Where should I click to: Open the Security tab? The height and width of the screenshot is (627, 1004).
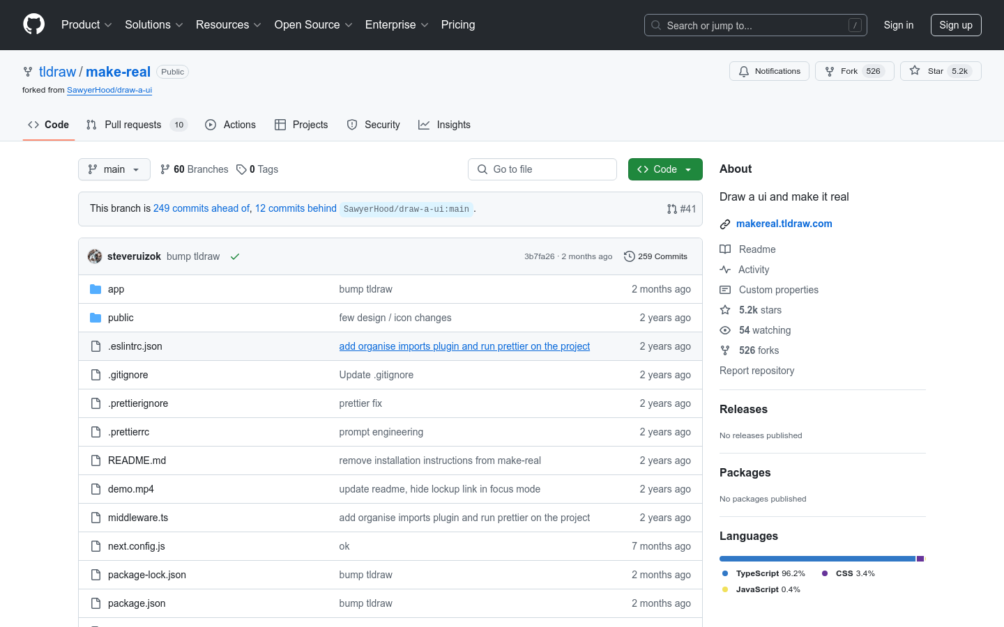pos(374,125)
